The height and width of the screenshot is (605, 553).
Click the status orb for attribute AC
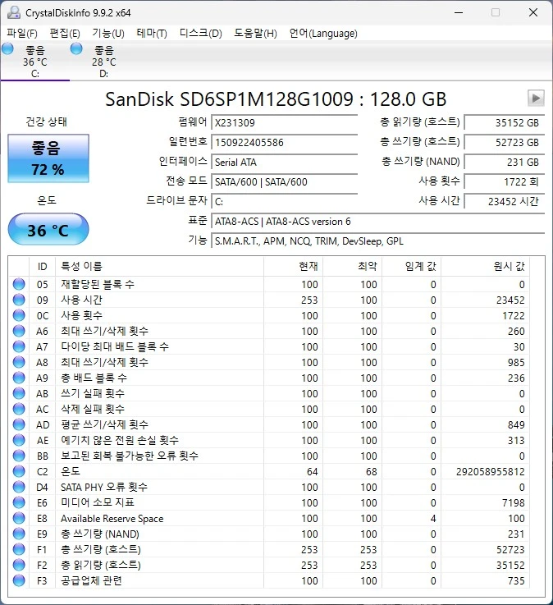[19, 409]
